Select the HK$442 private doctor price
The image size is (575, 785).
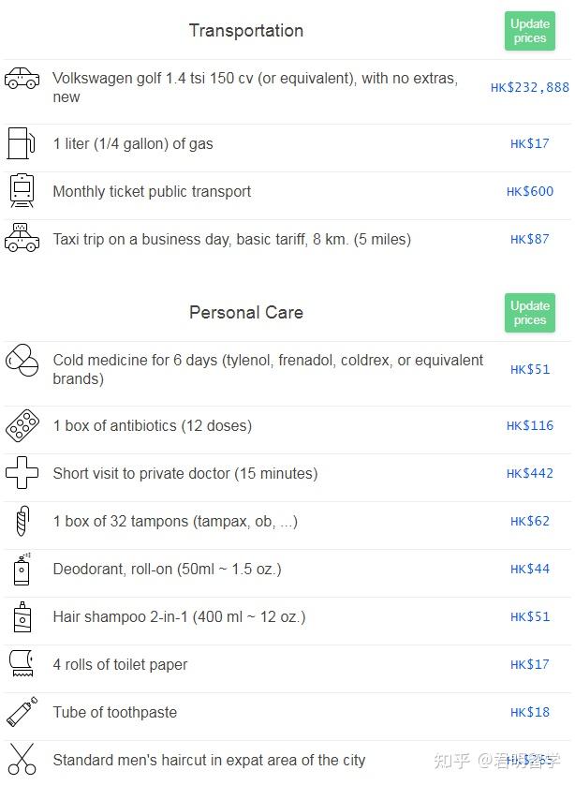click(530, 473)
